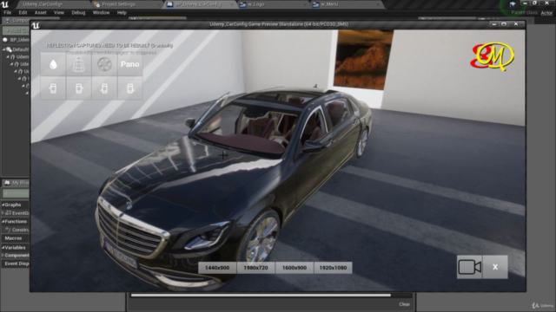The image size is (556, 312).
Task: Minimize the game preview window
Action: tap(494, 24)
